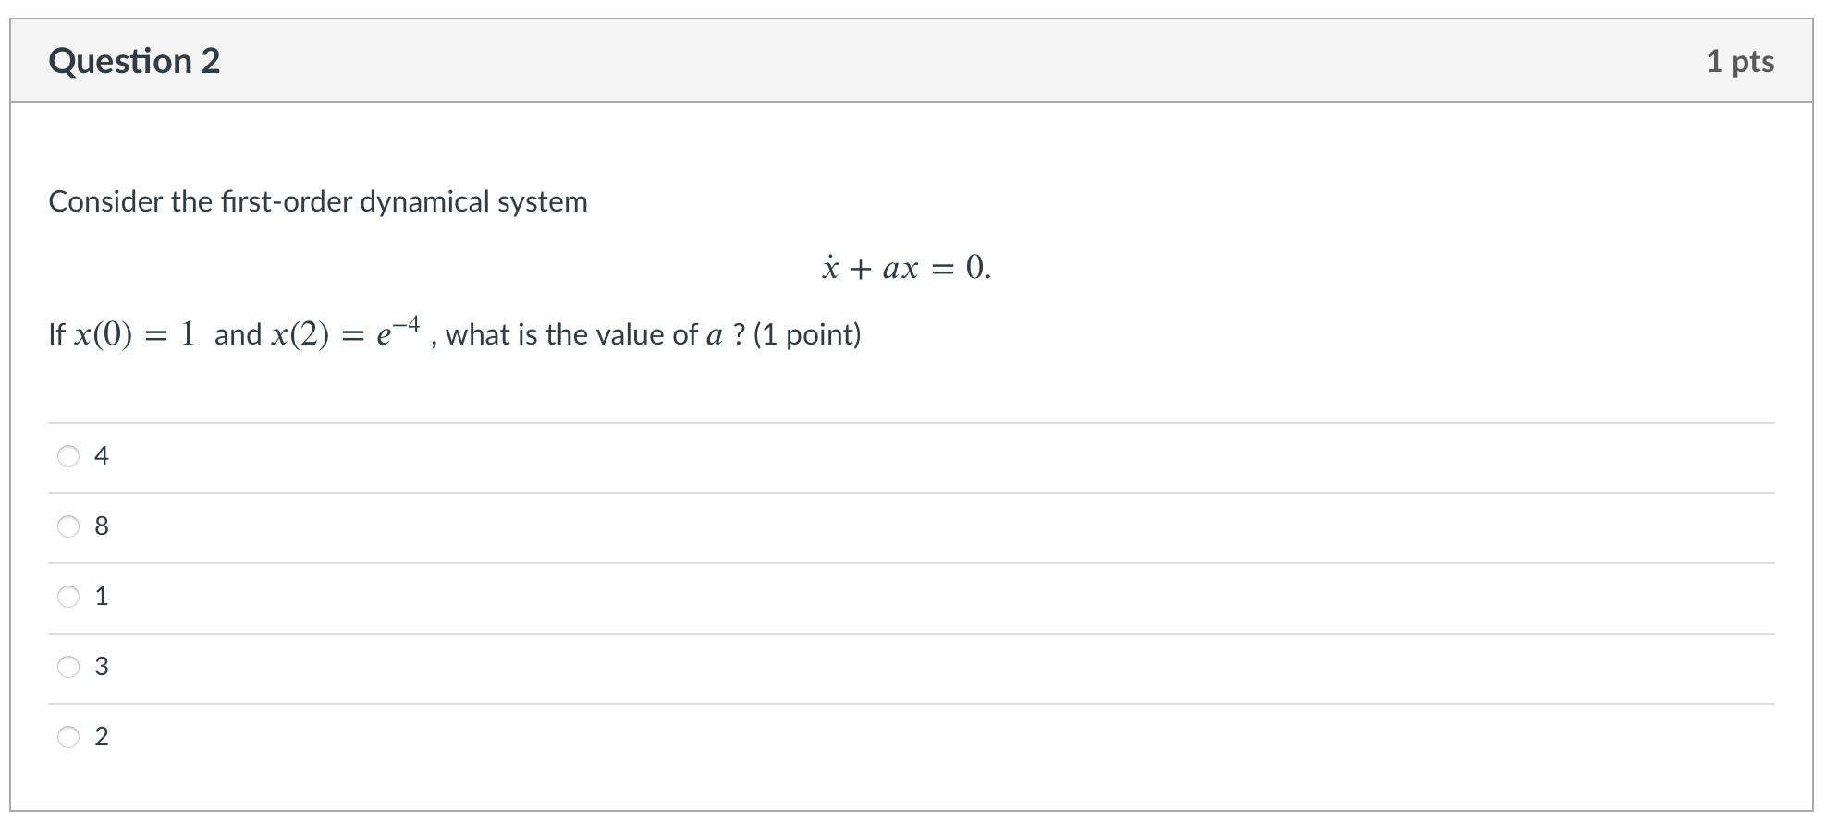1825x822 pixels.
Task: Click the question text about the dynamical system
Action: [x=317, y=200]
